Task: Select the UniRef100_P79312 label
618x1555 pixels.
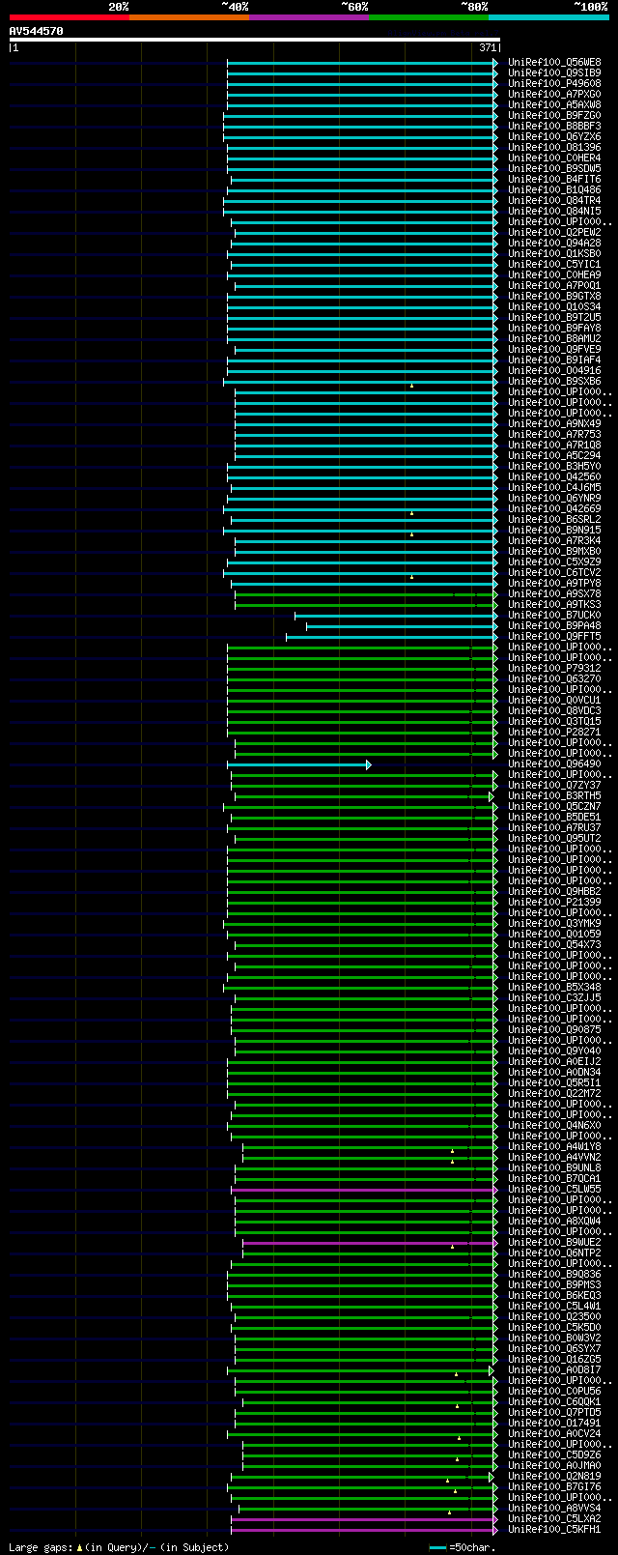Action: click(x=554, y=668)
